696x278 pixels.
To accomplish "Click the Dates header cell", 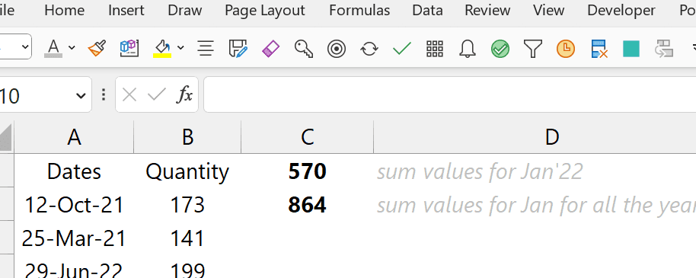I will 74,171.
